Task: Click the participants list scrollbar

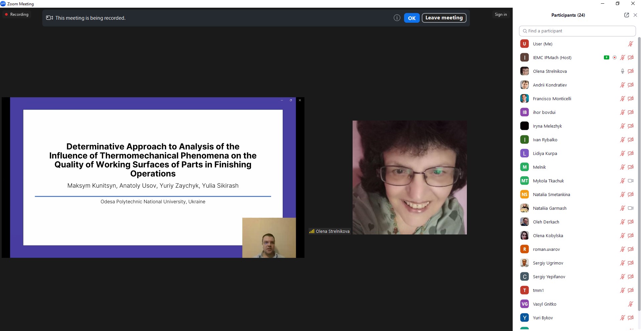Action: tap(639, 167)
